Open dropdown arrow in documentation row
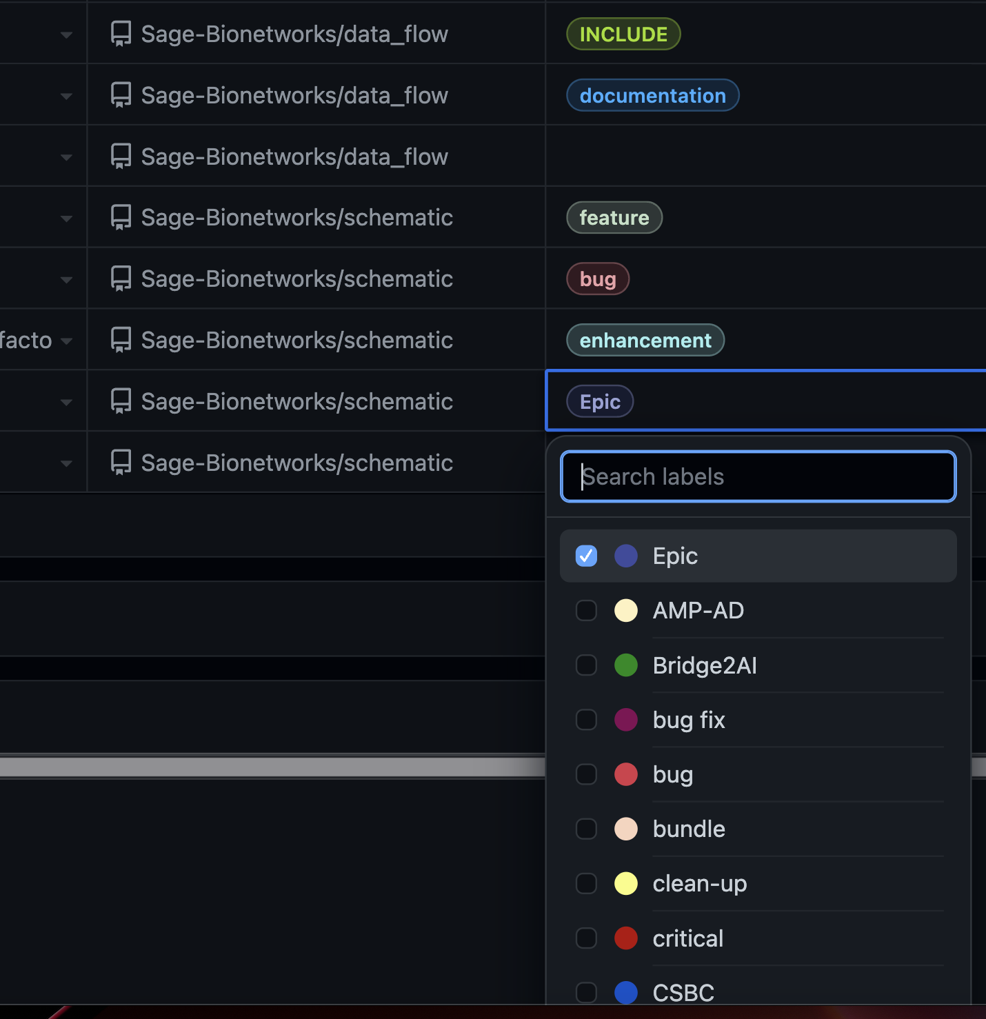The height and width of the screenshot is (1019, 986). point(66,96)
